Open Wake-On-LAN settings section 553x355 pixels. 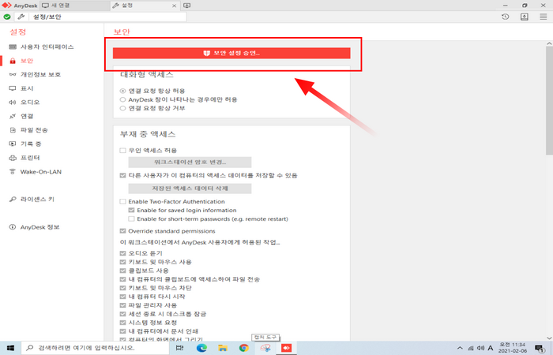click(x=36, y=172)
